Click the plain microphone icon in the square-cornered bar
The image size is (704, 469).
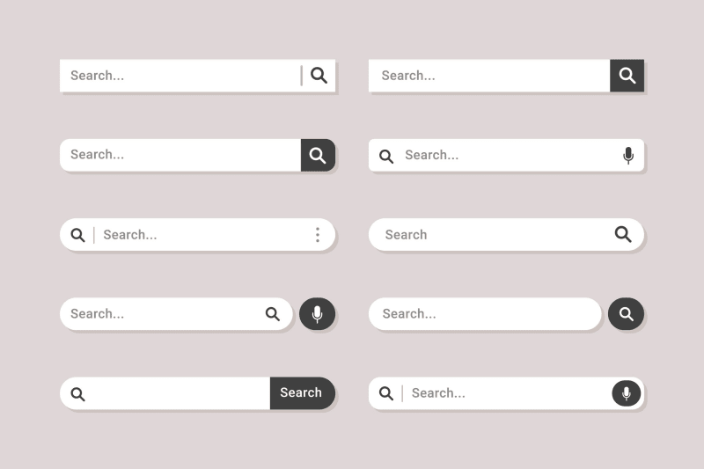coord(627,156)
